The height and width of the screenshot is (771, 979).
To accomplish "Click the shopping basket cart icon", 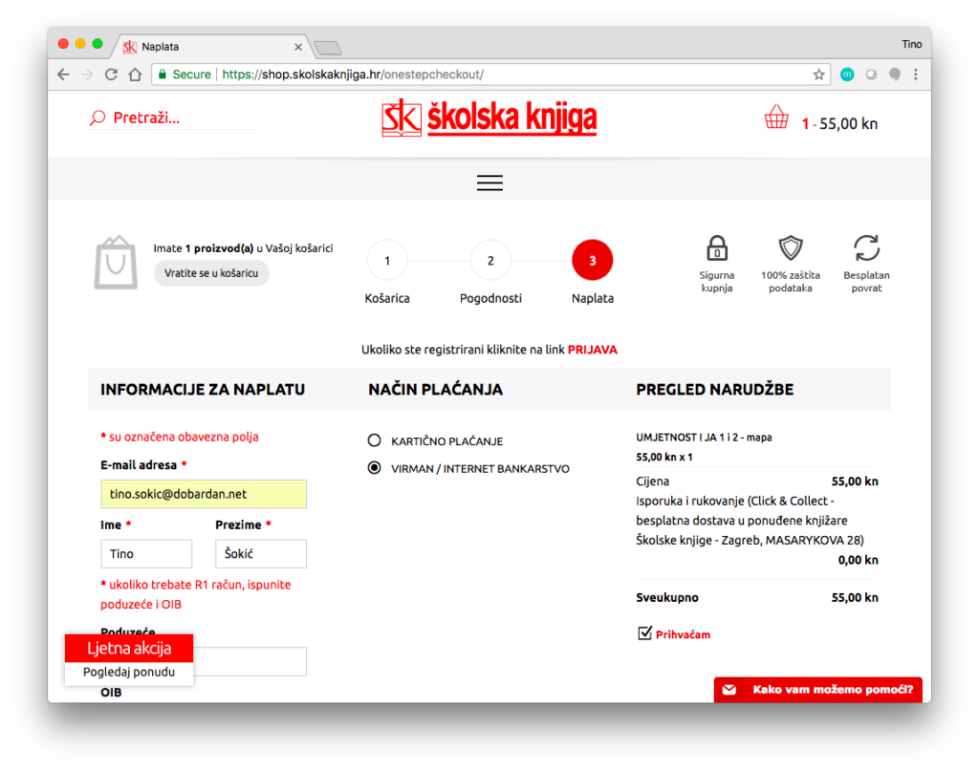I will click(x=776, y=118).
